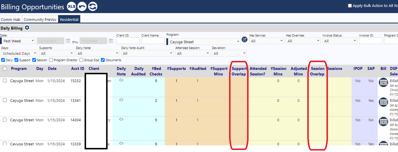Image resolution: width=398 pixels, height=152 pixels.
Task: View daily note eye for account 13341
Action: coord(121,100)
